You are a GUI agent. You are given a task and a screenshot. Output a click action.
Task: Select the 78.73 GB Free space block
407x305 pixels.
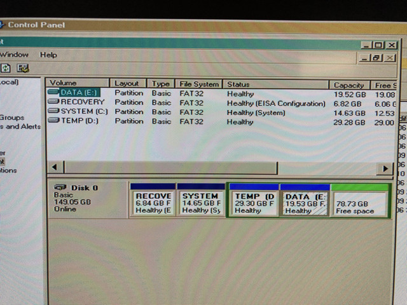pyautogui.click(x=360, y=201)
